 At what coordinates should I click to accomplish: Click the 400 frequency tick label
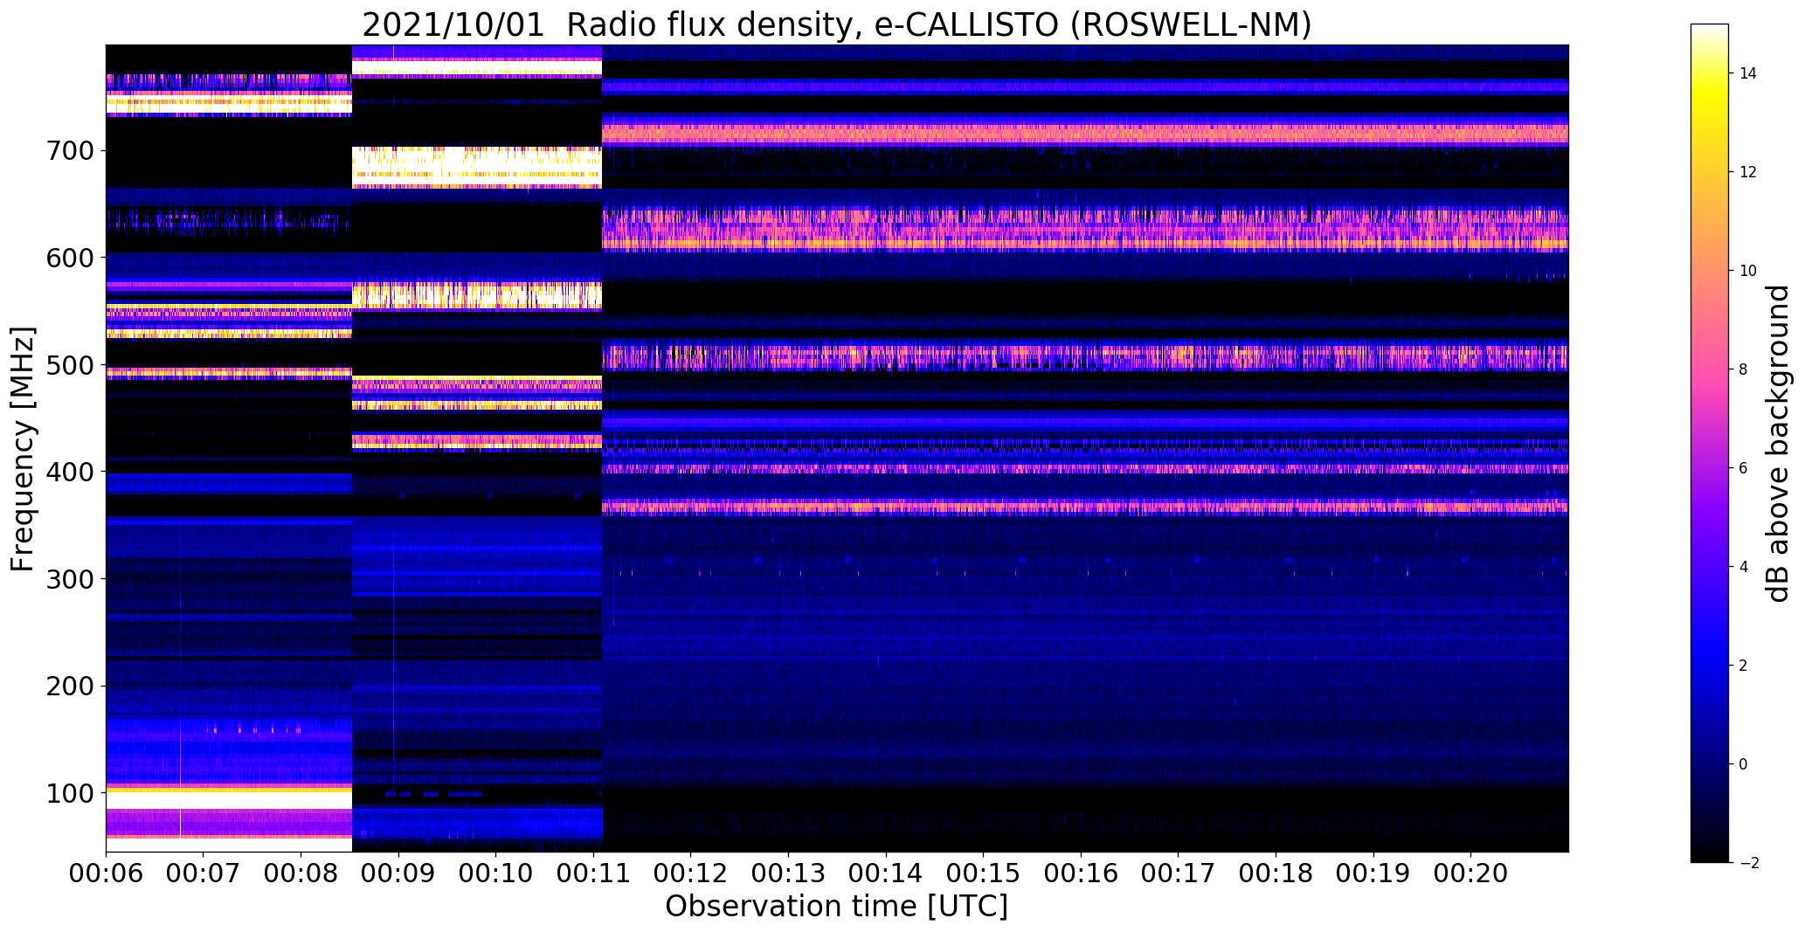click(69, 473)
